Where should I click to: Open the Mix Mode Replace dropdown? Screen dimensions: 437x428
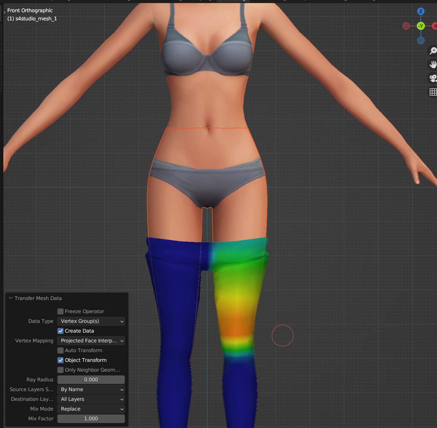coord(91,409)
